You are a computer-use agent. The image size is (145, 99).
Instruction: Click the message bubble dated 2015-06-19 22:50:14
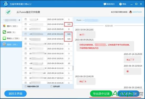point(132,71)
